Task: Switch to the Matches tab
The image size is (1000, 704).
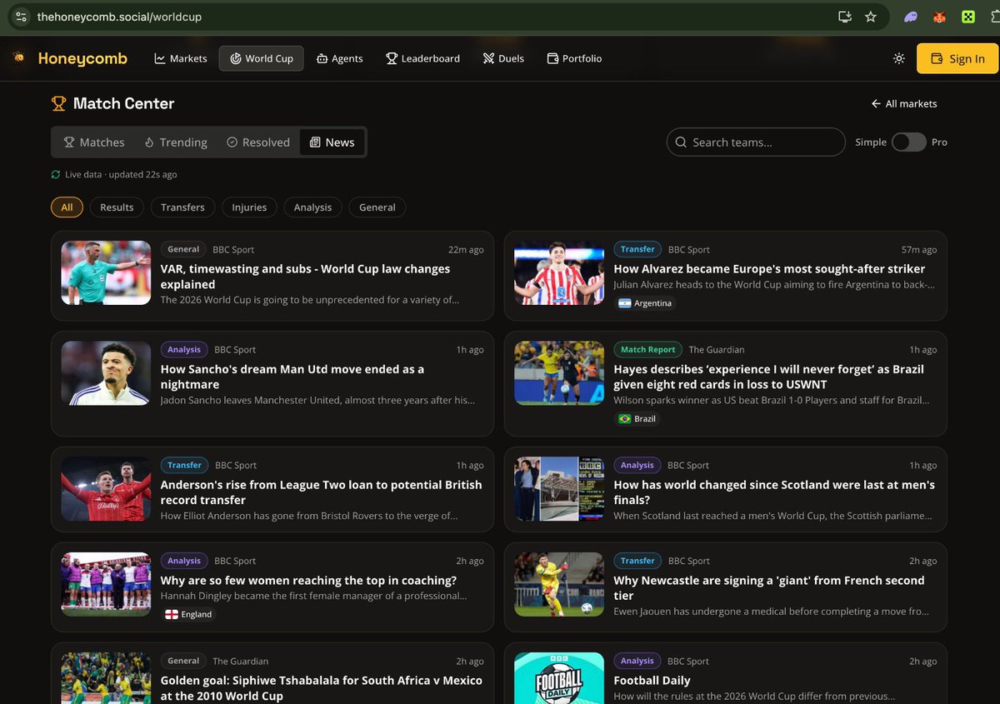Action: click(94, 142)
